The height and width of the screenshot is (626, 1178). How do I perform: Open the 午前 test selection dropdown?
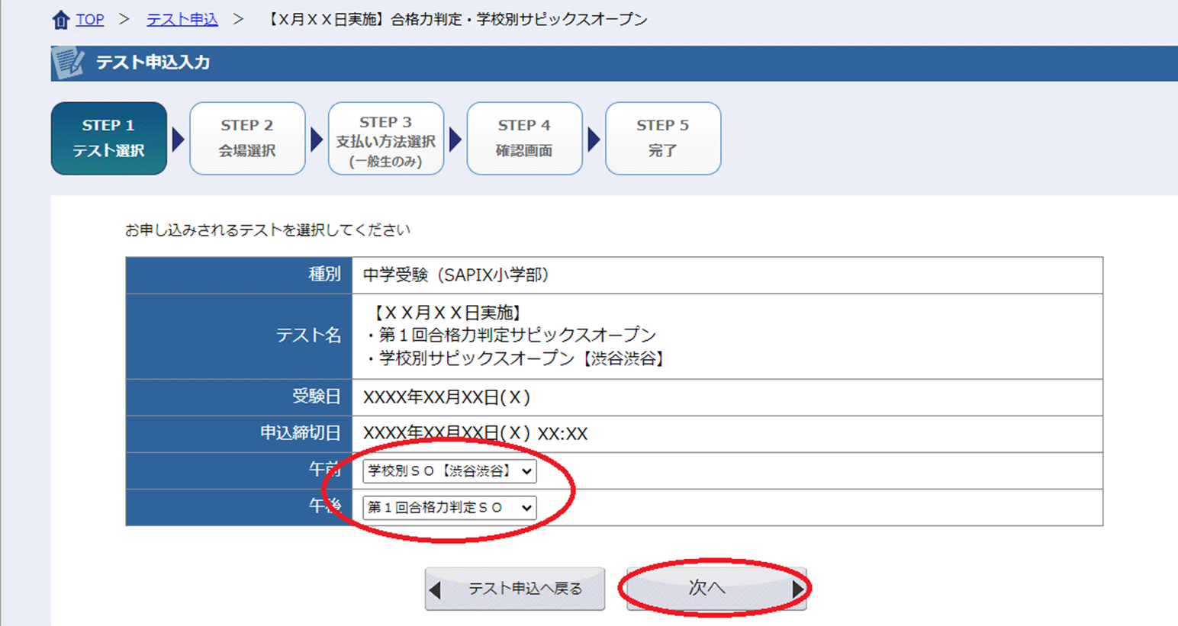click(x=449, y=471)
